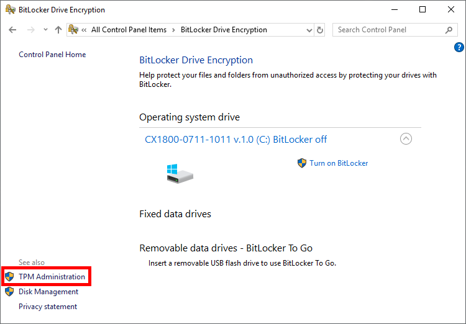The image size is (466, 324).
Task: Close the BitLocker Drive Encryption window
Action: [x=451, y=9]
